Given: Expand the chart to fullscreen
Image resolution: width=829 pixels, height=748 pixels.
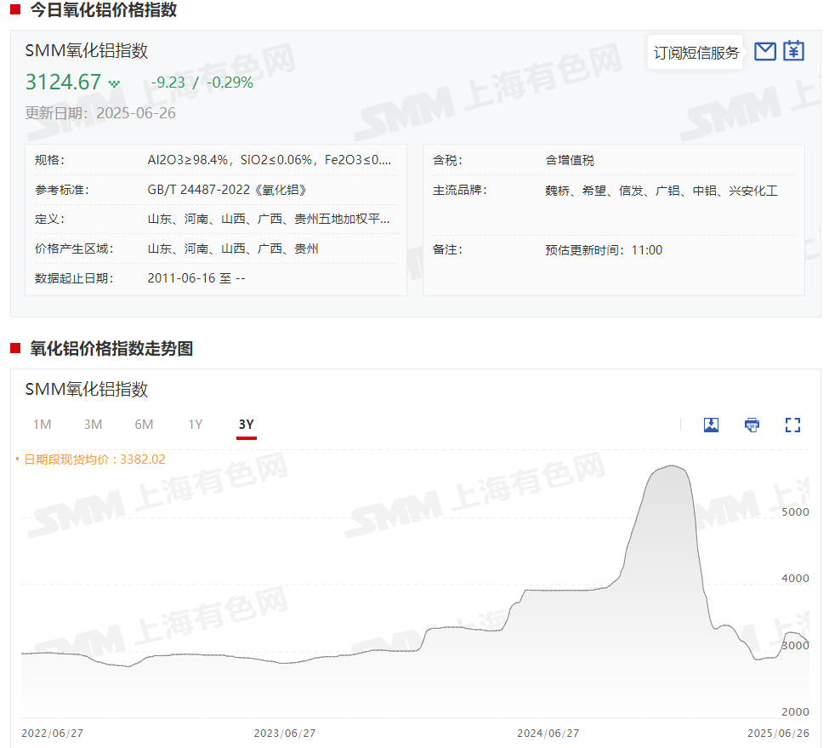Looking at the screenshot, I should 792,425.
